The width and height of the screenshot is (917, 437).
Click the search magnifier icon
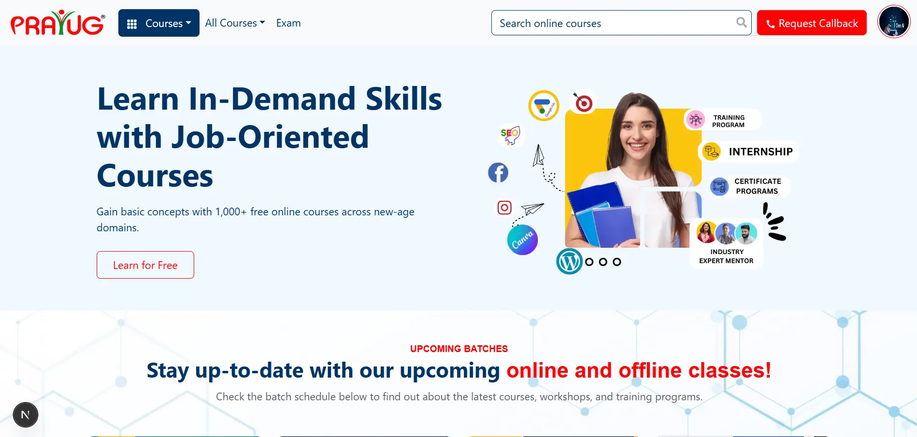coord(741,23)
